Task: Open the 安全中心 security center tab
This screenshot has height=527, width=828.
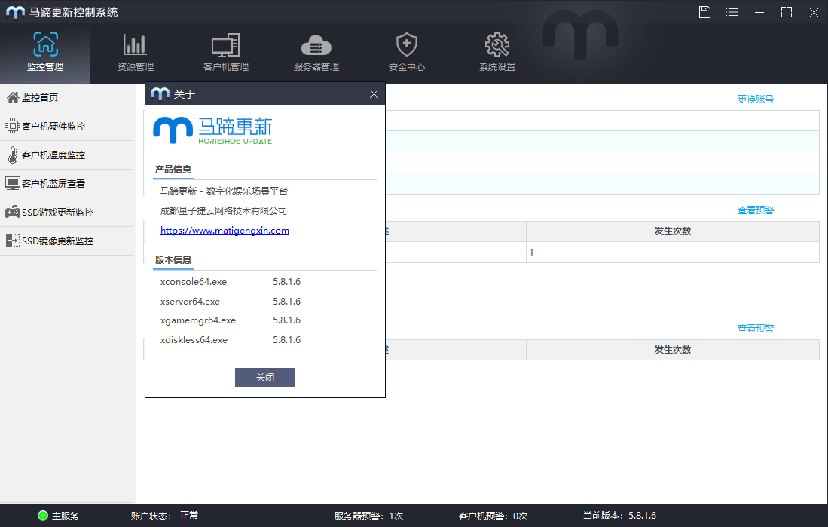Action: click(x=407, y=52)
